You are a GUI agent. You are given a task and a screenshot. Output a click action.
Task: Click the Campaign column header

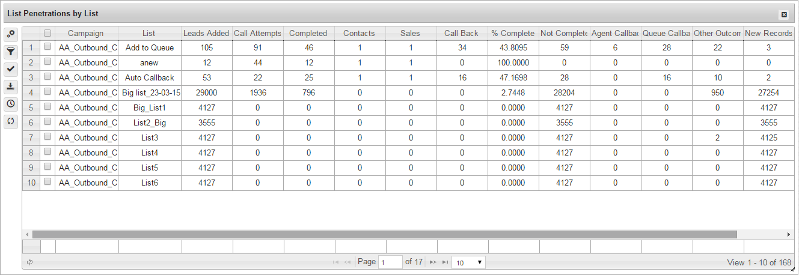pyautogui.click(x=86, y=34)
